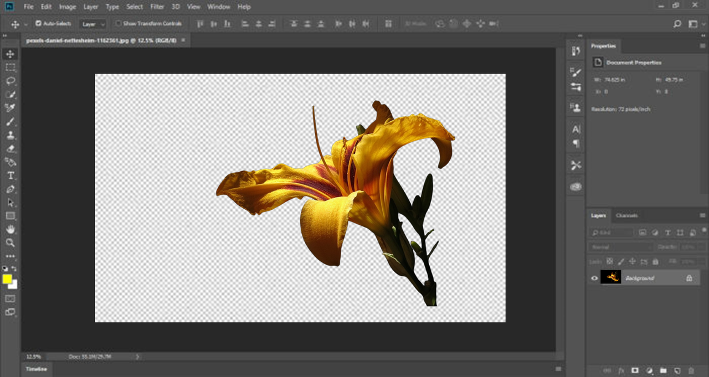
Task: Hide the Background layer with eye icon
Action: [594, 278]
